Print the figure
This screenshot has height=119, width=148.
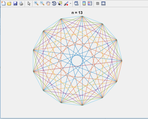(x=21, y=3)
